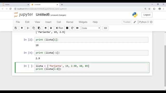Open browser three-dot menu
Screen dimensions: 166x93
tap(164, 9)
